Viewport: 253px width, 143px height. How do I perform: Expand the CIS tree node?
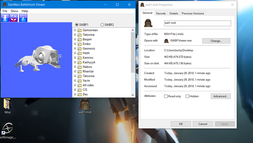[x=75, y=90]
